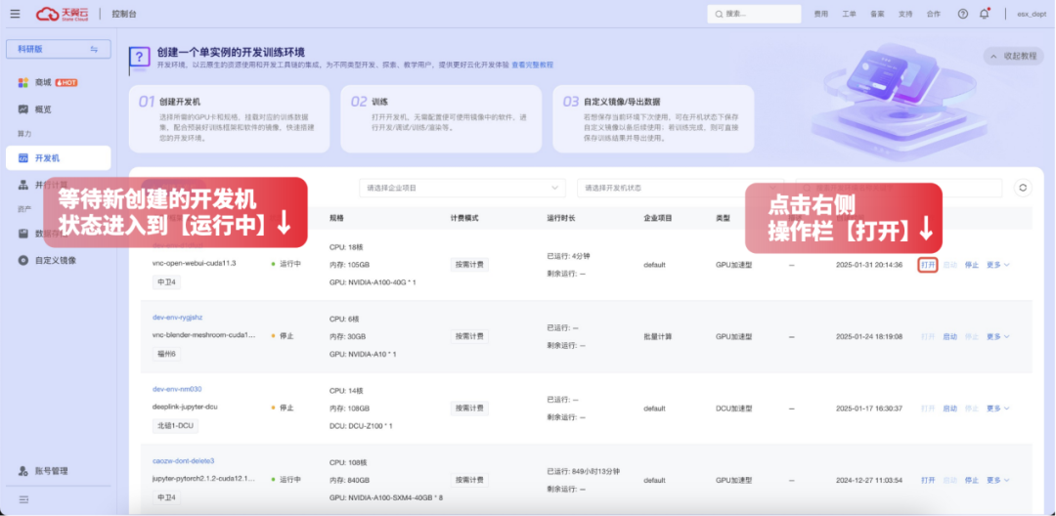Open the notifications bell icon
This screenshot has height=516, width=1056.
click(x=985, y=14)
